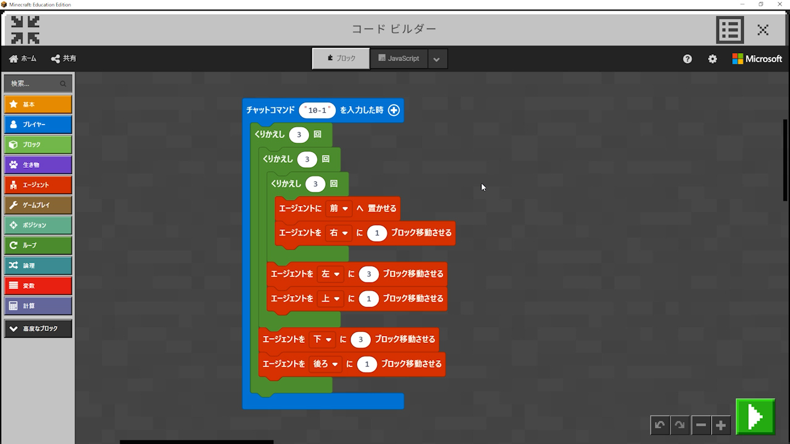The image size is (790, 444).
Task: Zoom in with the plus icon
Action: click(x=720, y=425)
